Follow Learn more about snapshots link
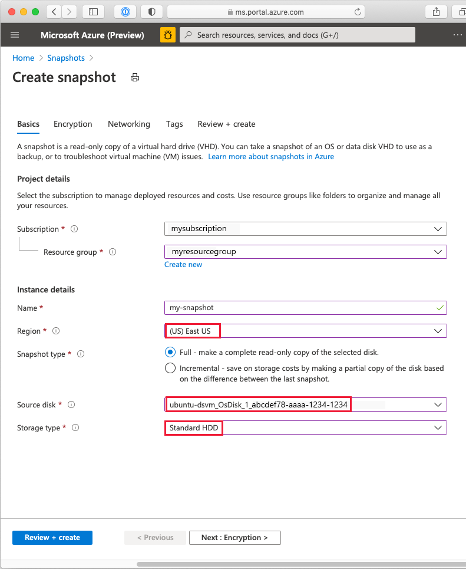This screenshot has height=569, width=466. point(271,157)
